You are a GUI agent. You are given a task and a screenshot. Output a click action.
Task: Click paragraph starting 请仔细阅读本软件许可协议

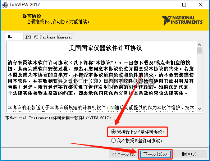tap(101, 78)
